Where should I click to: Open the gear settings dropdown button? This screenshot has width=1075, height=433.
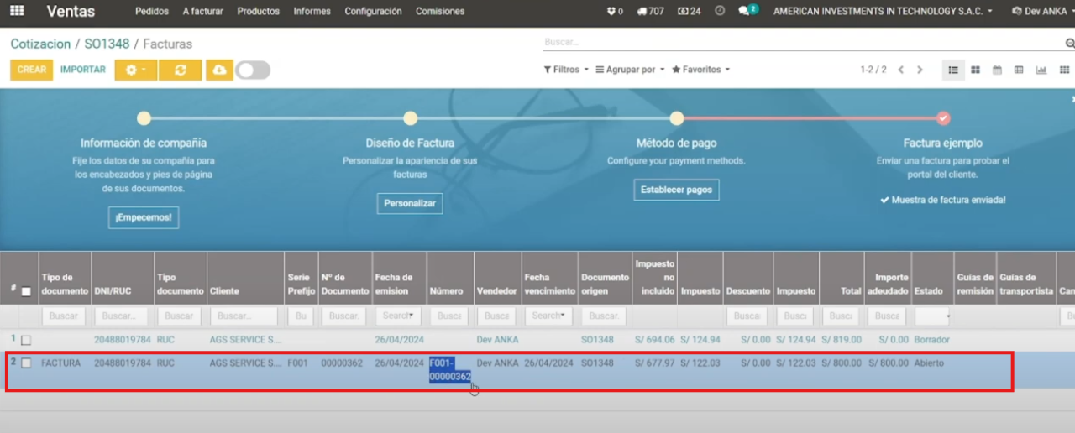coord(135,70)
